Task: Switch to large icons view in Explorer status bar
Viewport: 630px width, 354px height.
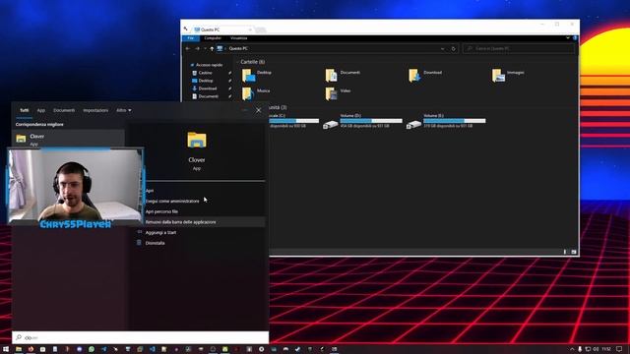Action: (x=574, y=252)
